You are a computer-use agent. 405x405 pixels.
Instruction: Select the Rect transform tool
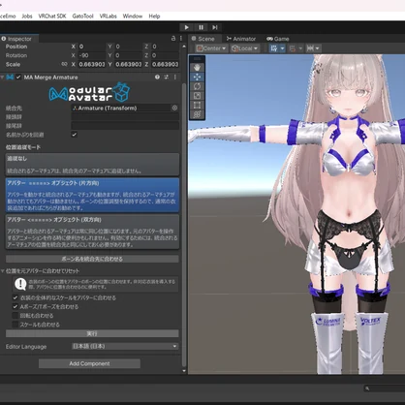coord(197,105)
